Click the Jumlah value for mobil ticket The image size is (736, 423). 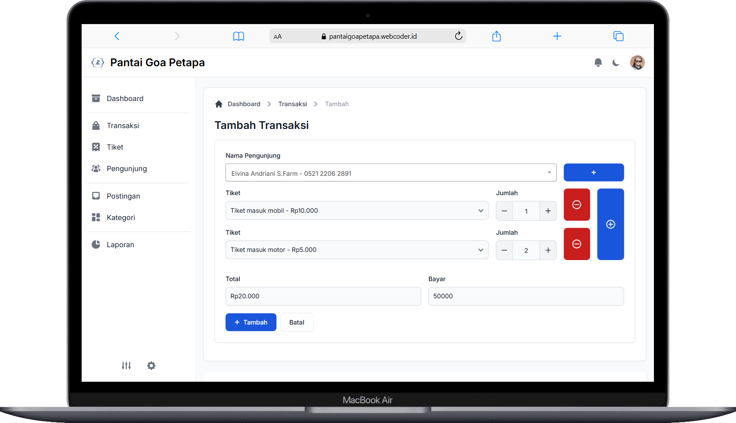pos(526,211)
